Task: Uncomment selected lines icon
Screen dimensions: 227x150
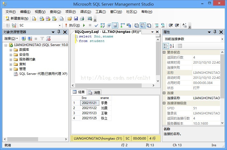Action: tap(163, 25)
